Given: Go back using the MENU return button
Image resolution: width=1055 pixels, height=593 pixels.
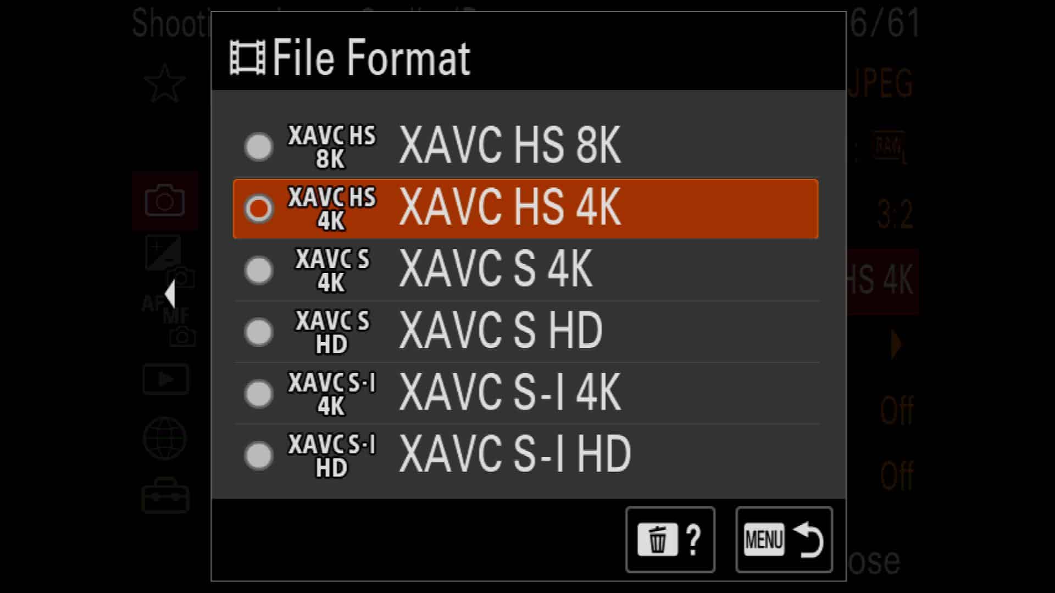Looking at the screenshot, I should tap(784, 539).
